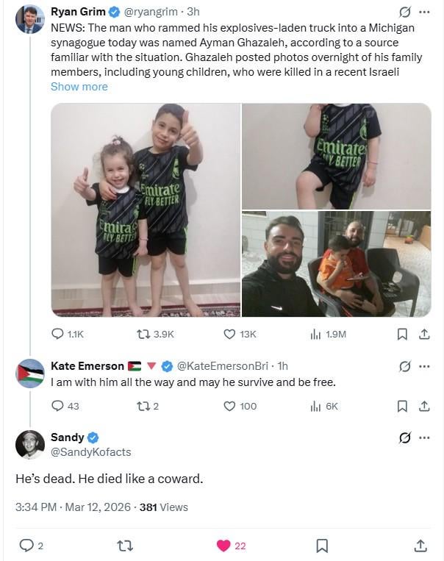Open Ryan Grim's profile name
The height and width of the screenshot is (561, 444).
tap(76, 12)
